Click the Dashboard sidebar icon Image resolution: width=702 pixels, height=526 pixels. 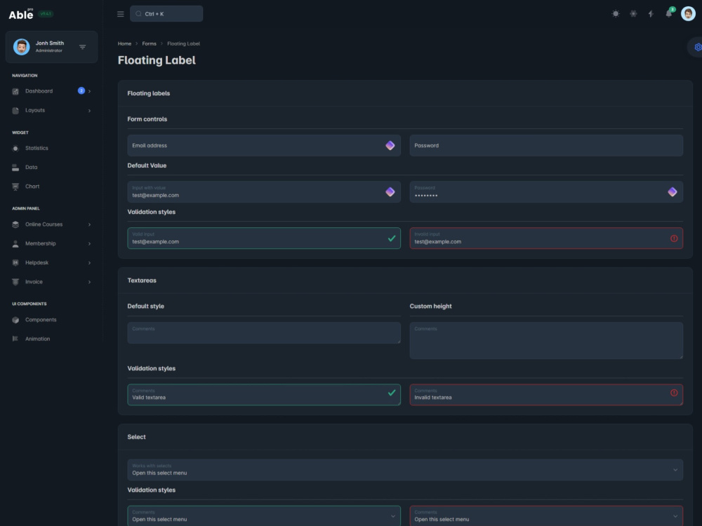pyautogui.click(x=15, y=91)
